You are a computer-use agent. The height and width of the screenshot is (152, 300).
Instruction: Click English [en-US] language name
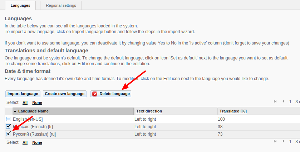28,119
